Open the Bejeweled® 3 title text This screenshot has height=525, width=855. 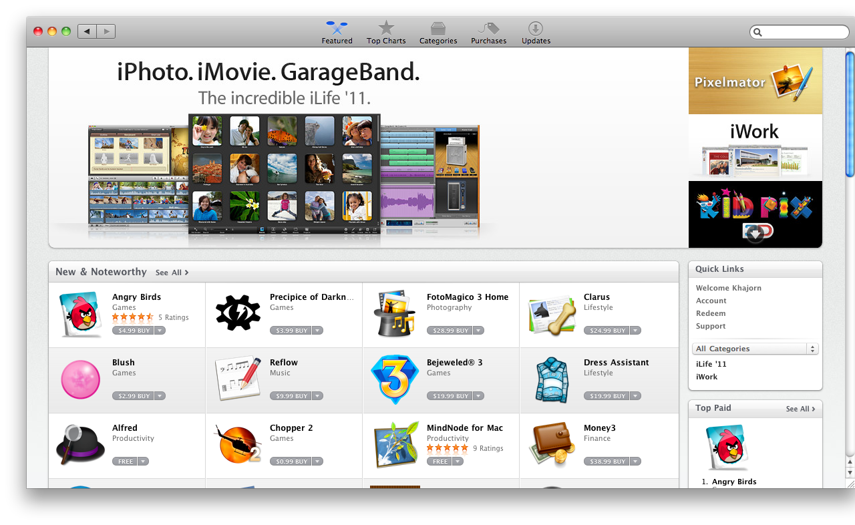pyautogui.click(x=455, y=362)
